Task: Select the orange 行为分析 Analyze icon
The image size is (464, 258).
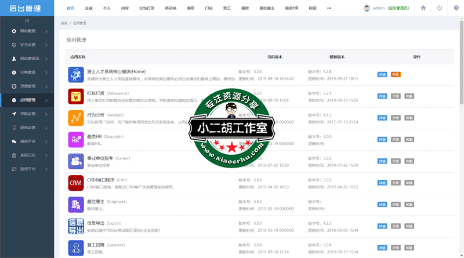Action: click(x=75, y=118)
